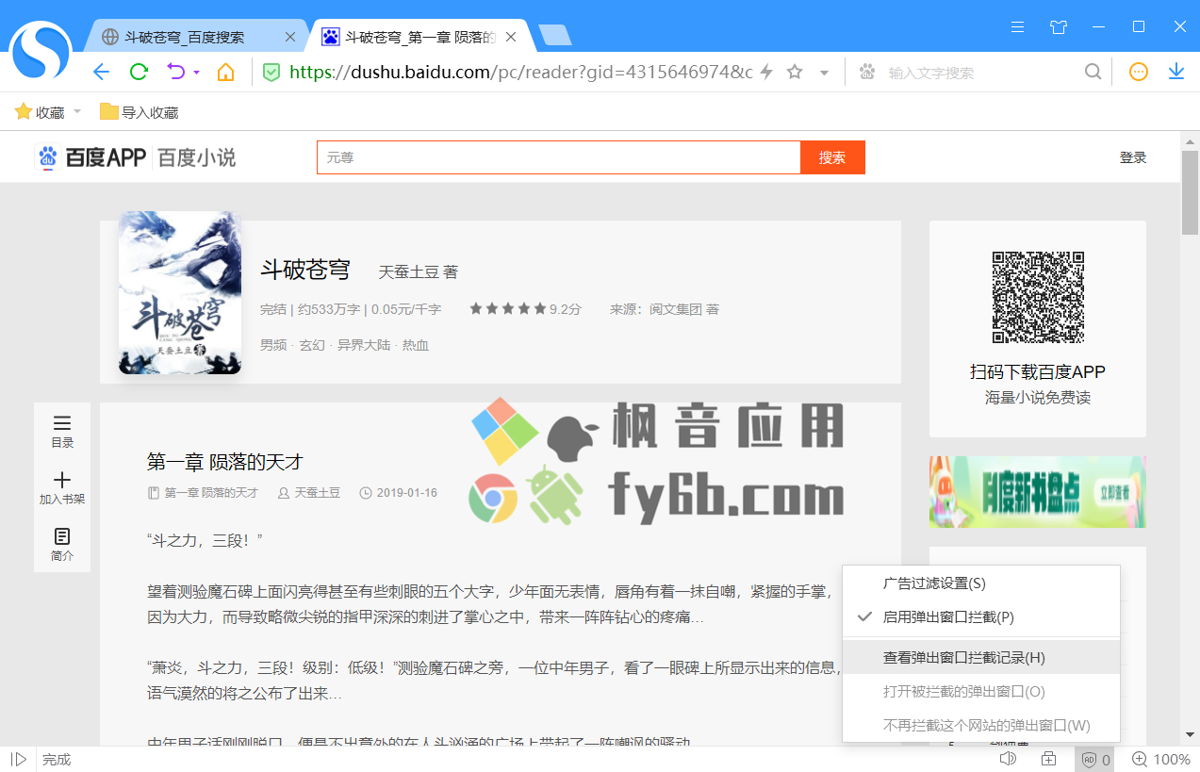
Task: Open the 导入收藏 folder
Action: point(139,112)
